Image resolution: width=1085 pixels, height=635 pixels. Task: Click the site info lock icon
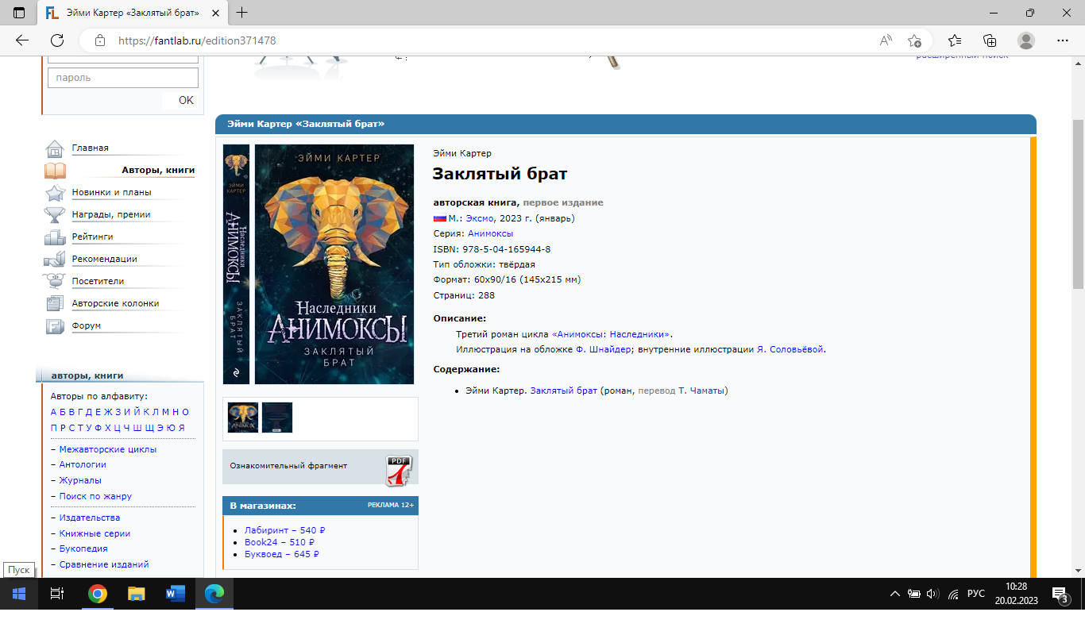tap(99, 40)
